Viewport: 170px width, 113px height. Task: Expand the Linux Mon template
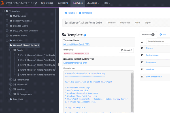point(7,40)
